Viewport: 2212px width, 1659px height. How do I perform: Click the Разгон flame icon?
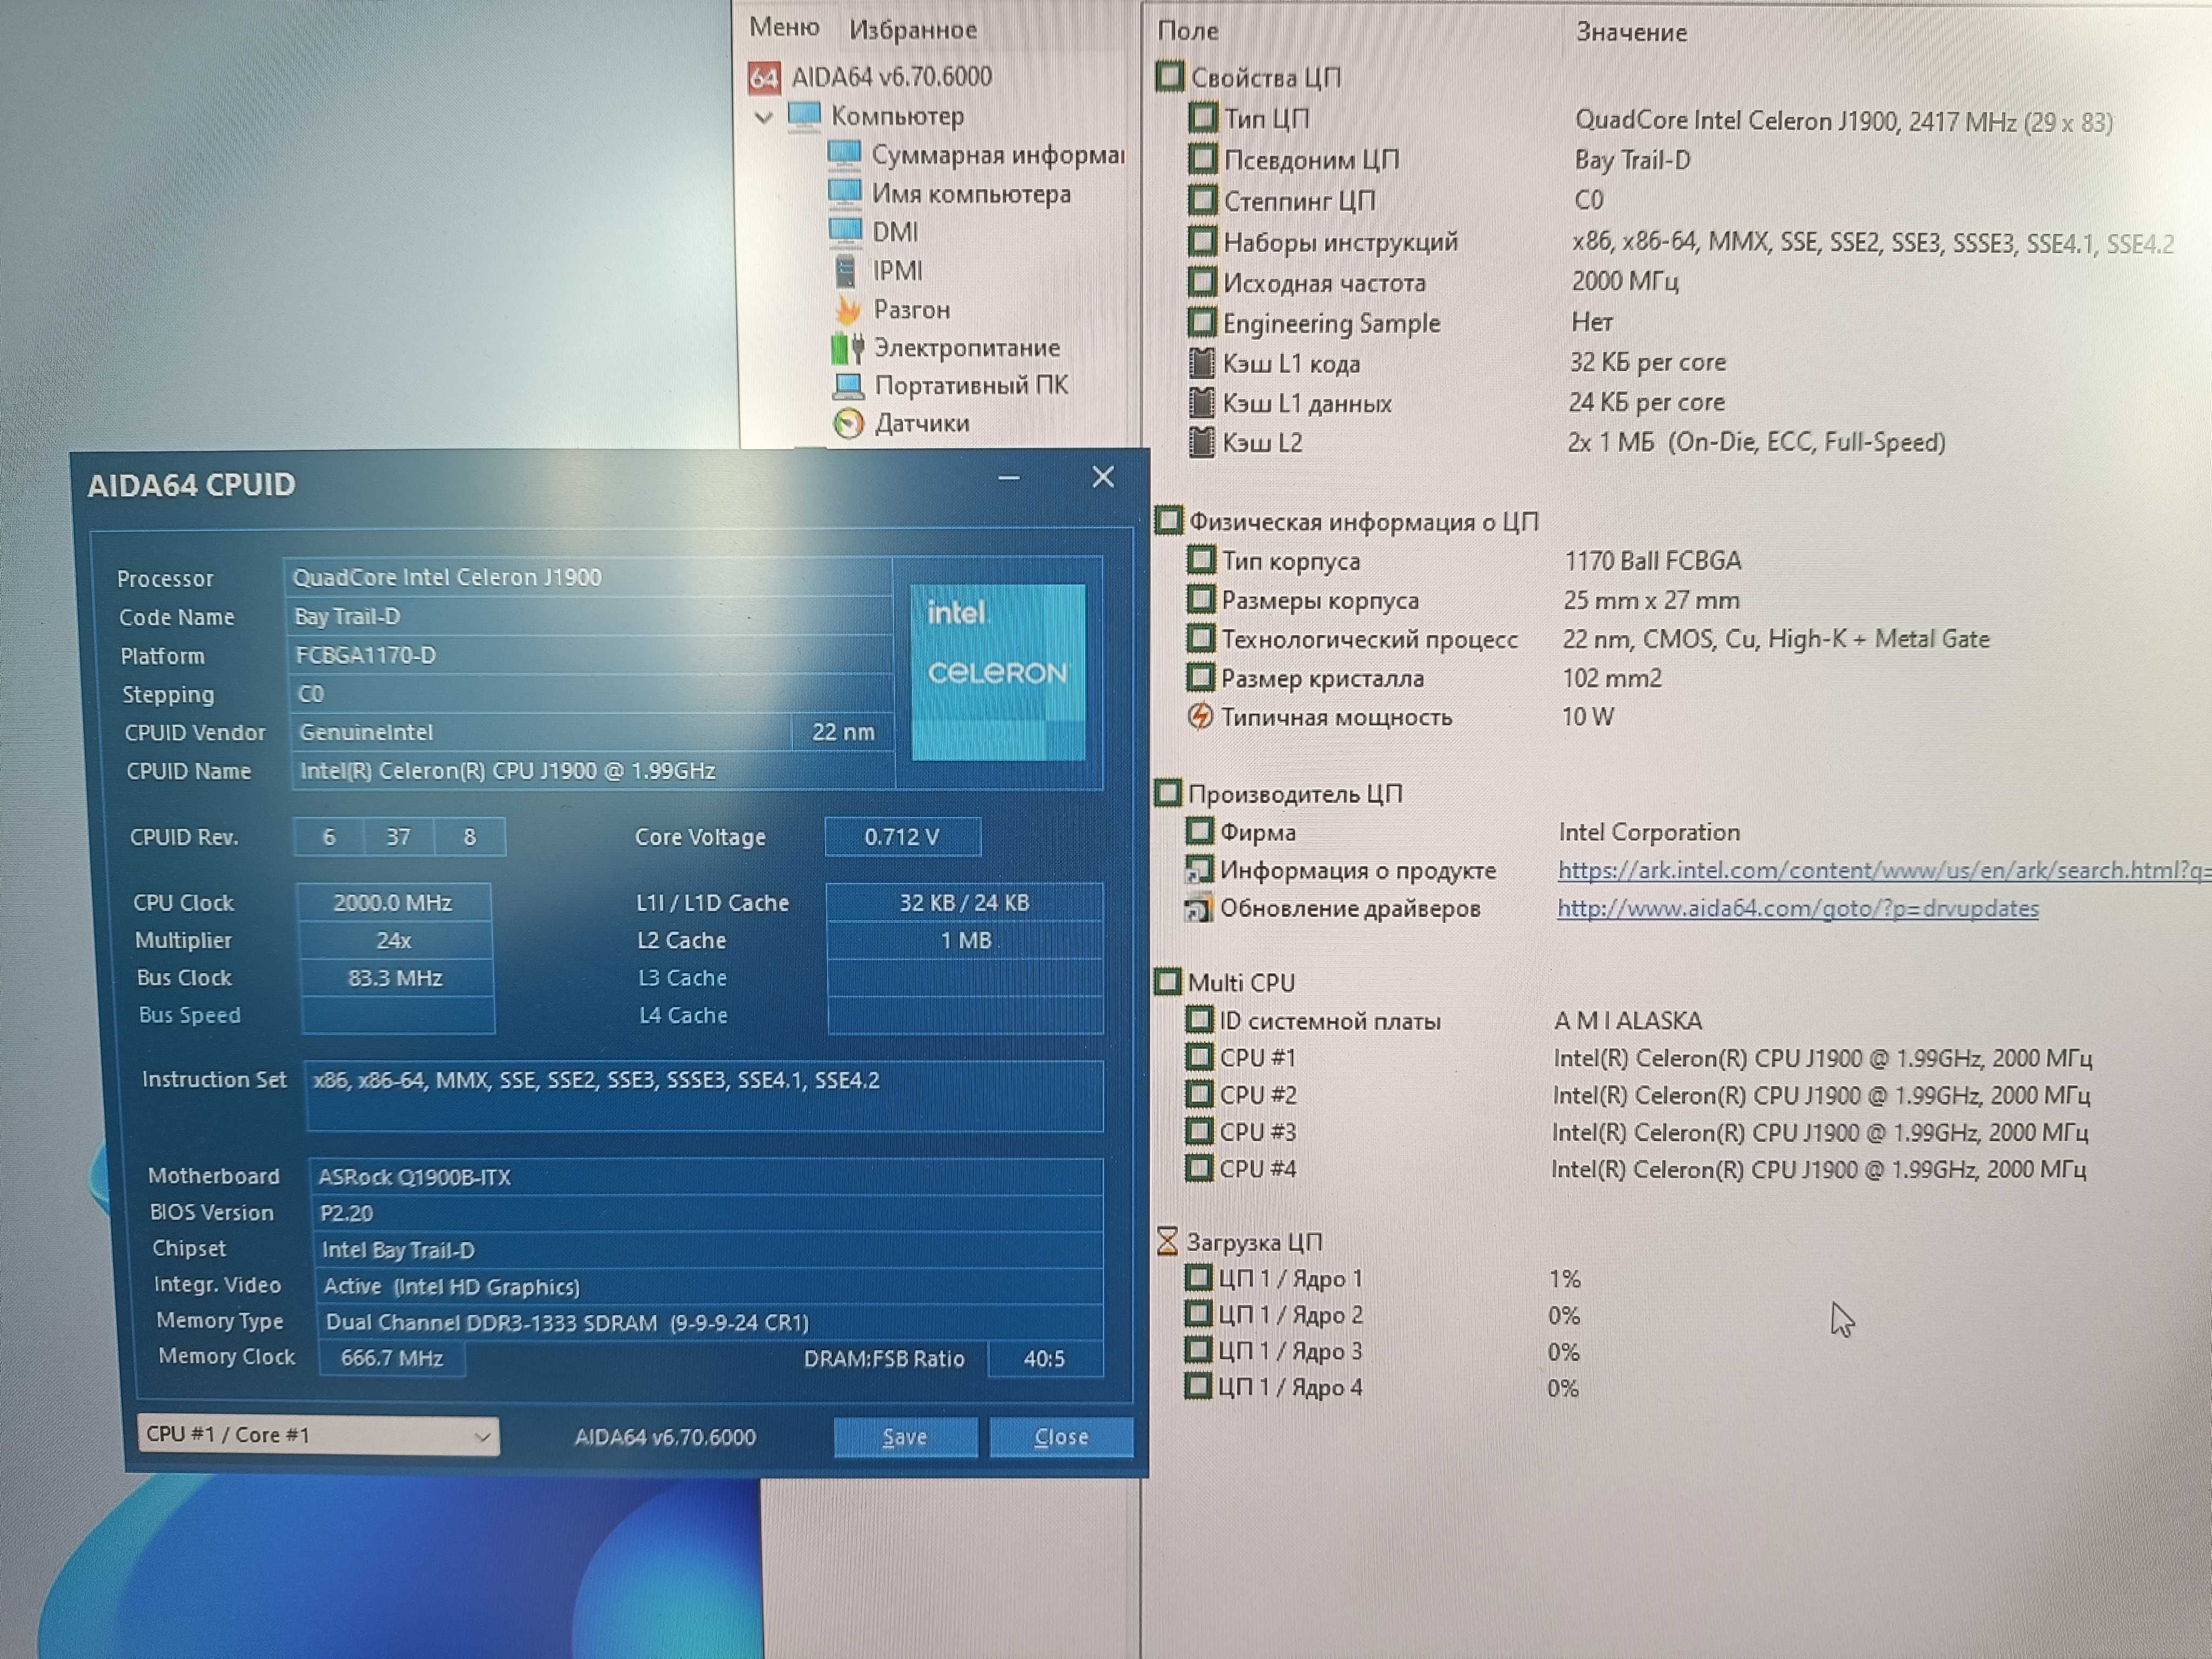pyautogui.click(x=848, y=309)
